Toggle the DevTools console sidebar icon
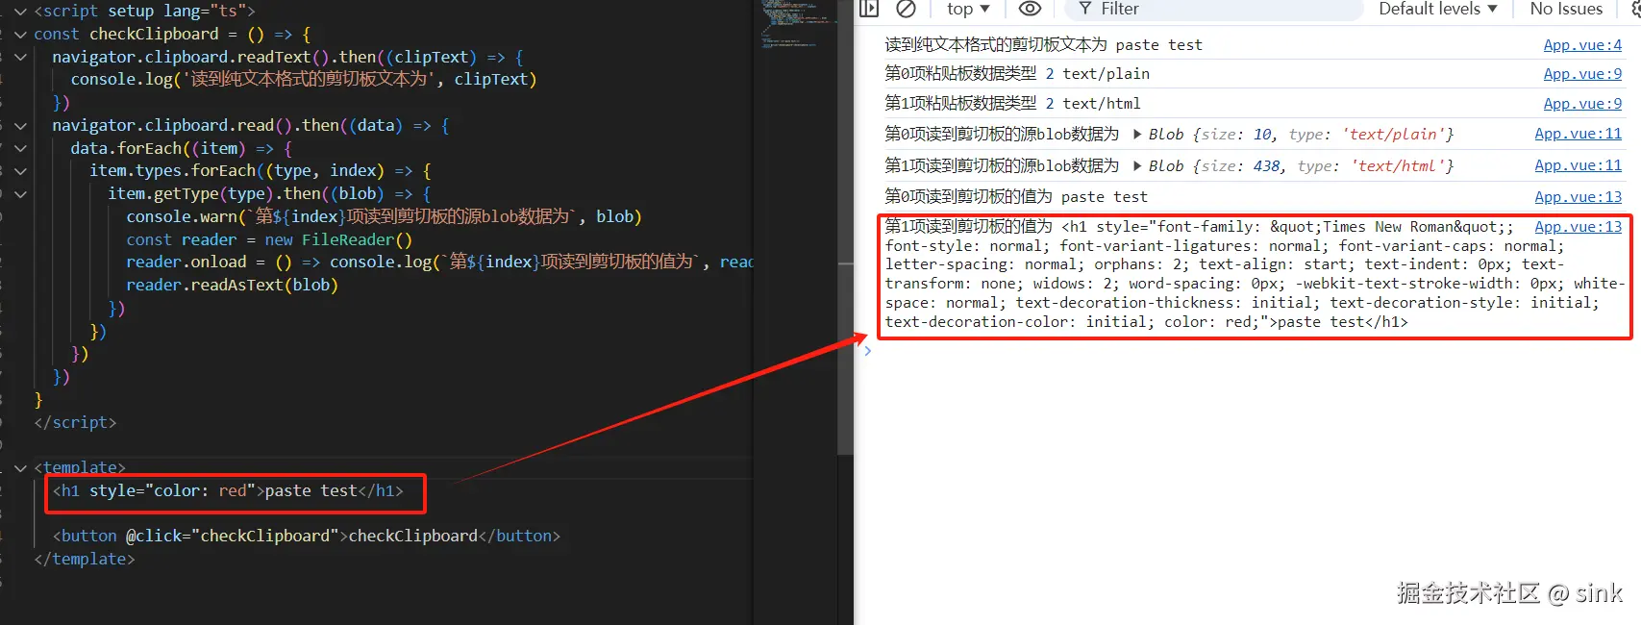Screen dimensions: 1641x625 [869, 9]
